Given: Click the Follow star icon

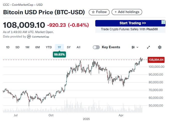Looking at the screenshot, I should coord(93,12).
